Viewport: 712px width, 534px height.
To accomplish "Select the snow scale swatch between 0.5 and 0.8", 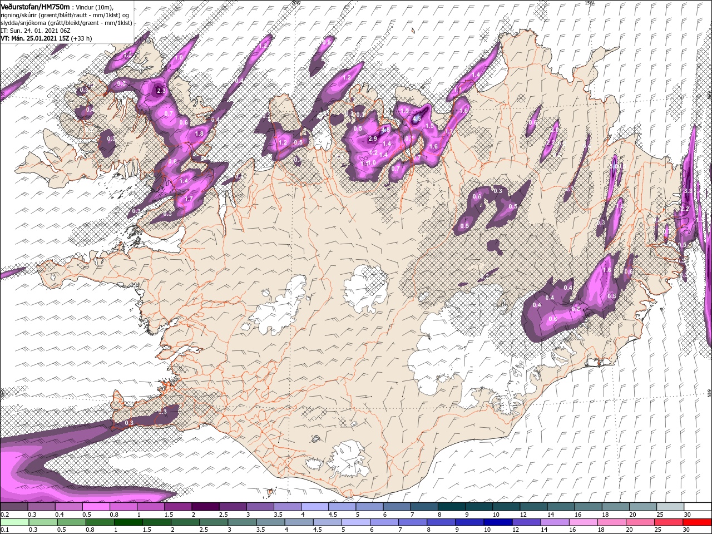I will pos(96,506).
